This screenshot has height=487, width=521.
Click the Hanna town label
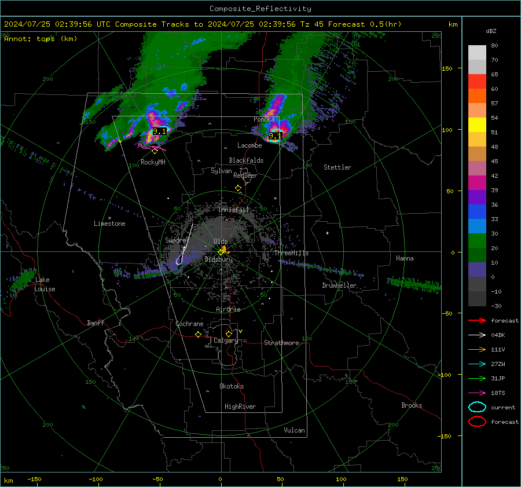[405, 258]
